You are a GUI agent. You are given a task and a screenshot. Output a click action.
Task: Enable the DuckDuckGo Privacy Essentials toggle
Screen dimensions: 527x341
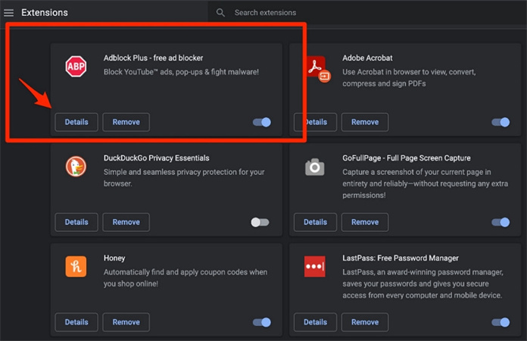pos(260,222)
